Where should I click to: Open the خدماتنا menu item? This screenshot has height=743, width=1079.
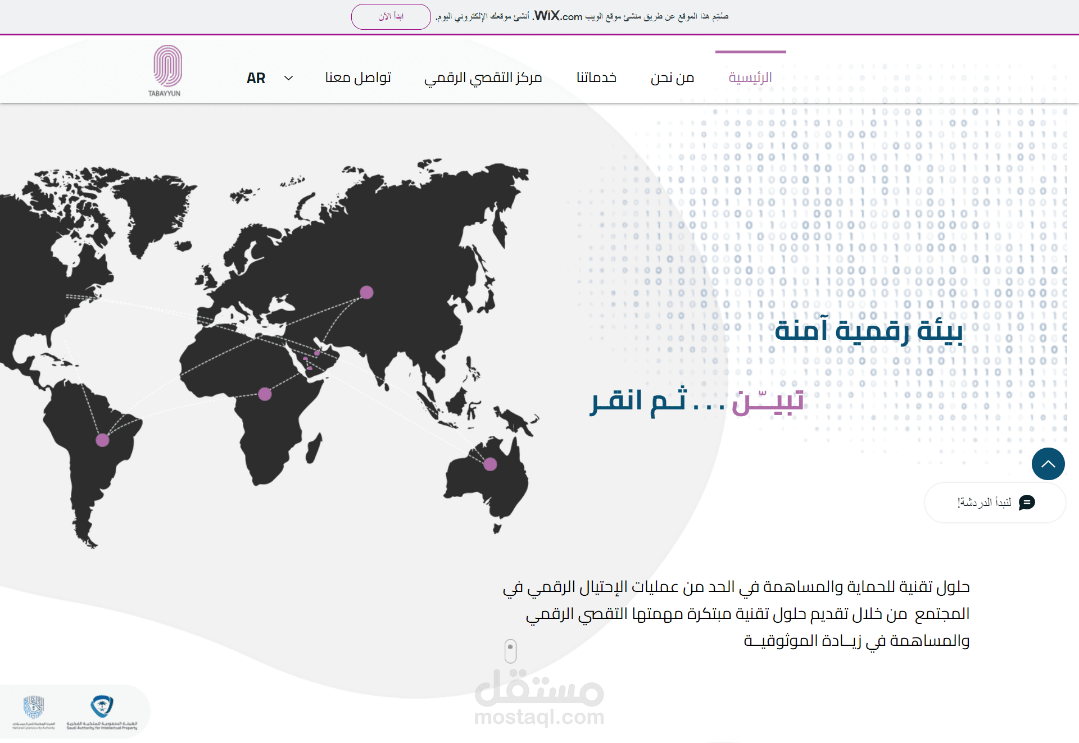(596, 78)
